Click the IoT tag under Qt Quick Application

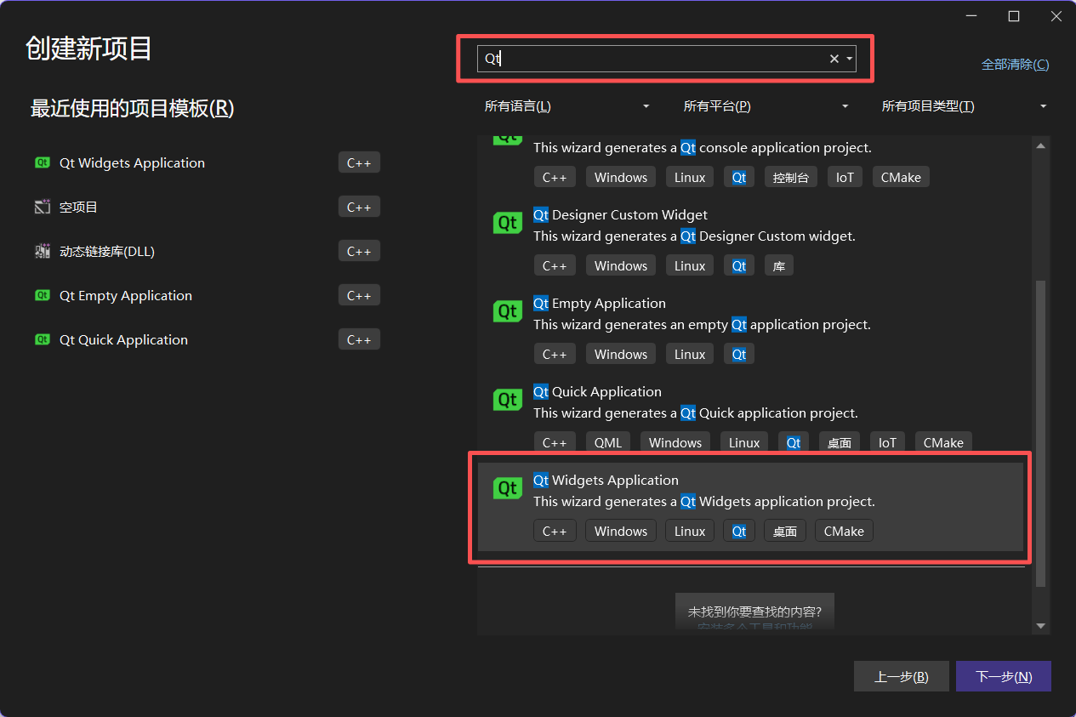[887, 442]
